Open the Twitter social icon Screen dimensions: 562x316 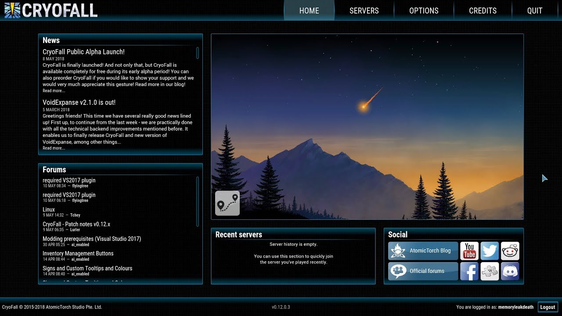click(x=490, y=251)
